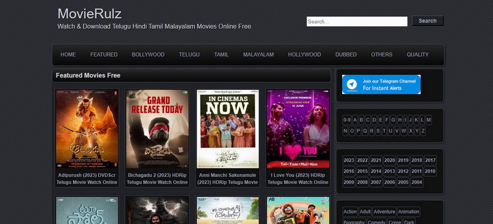Image resolution: width=493 pixels, height=224 pixels.
Task: Select year 2004
Action: [416, 182]
